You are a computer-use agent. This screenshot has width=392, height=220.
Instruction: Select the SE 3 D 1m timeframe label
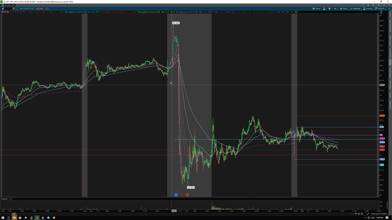[x=5, y=12]
